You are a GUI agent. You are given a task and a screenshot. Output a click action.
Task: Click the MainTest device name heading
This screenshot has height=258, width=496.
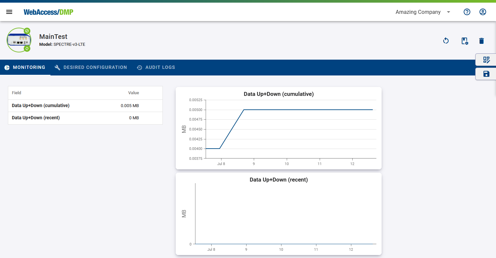coord(53,37)
